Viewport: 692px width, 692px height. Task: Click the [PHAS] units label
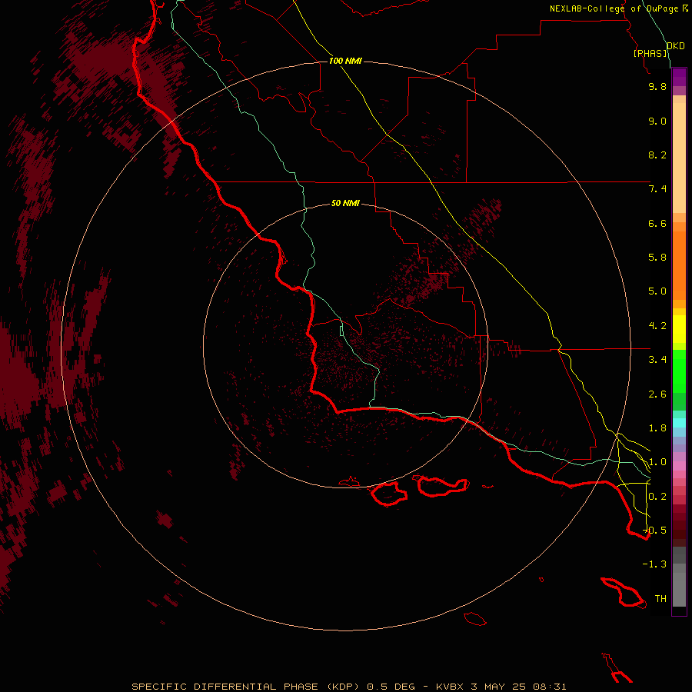point(650,53)
